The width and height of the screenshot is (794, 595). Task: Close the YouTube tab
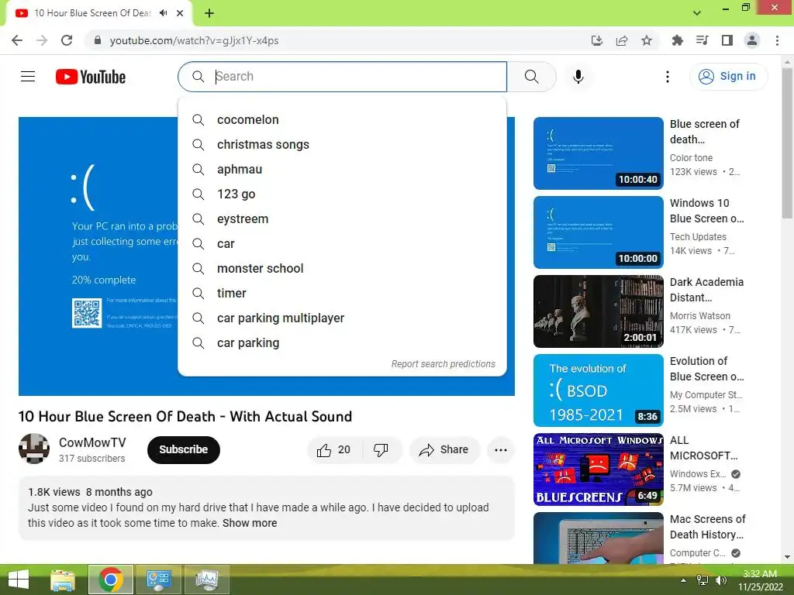click(180, 13)
